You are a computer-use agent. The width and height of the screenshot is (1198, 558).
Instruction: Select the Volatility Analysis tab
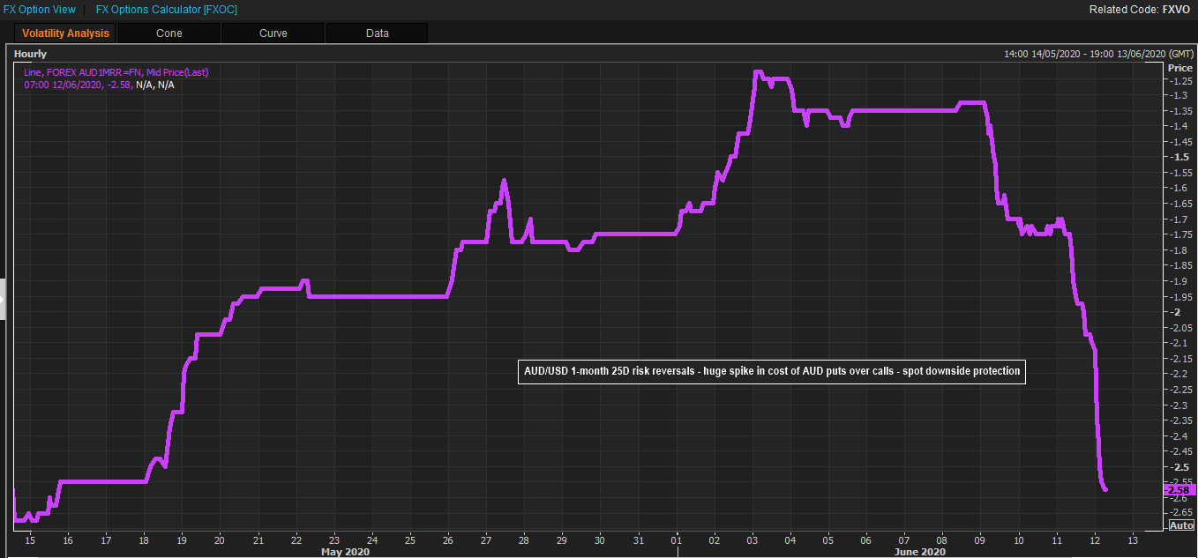click(x=66, y=33)
